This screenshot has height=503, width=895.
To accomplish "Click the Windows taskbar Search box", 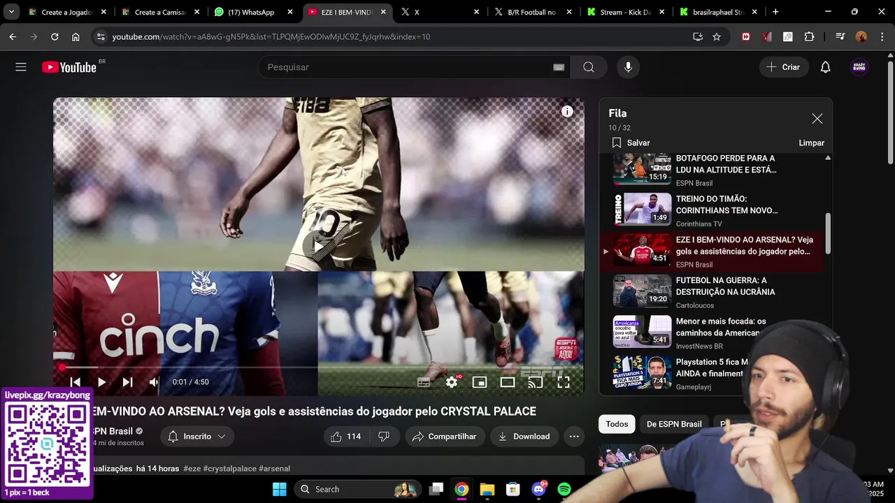I will click(357, 489).
